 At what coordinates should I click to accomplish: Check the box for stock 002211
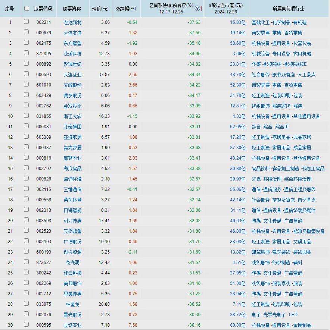coord(27,22)
